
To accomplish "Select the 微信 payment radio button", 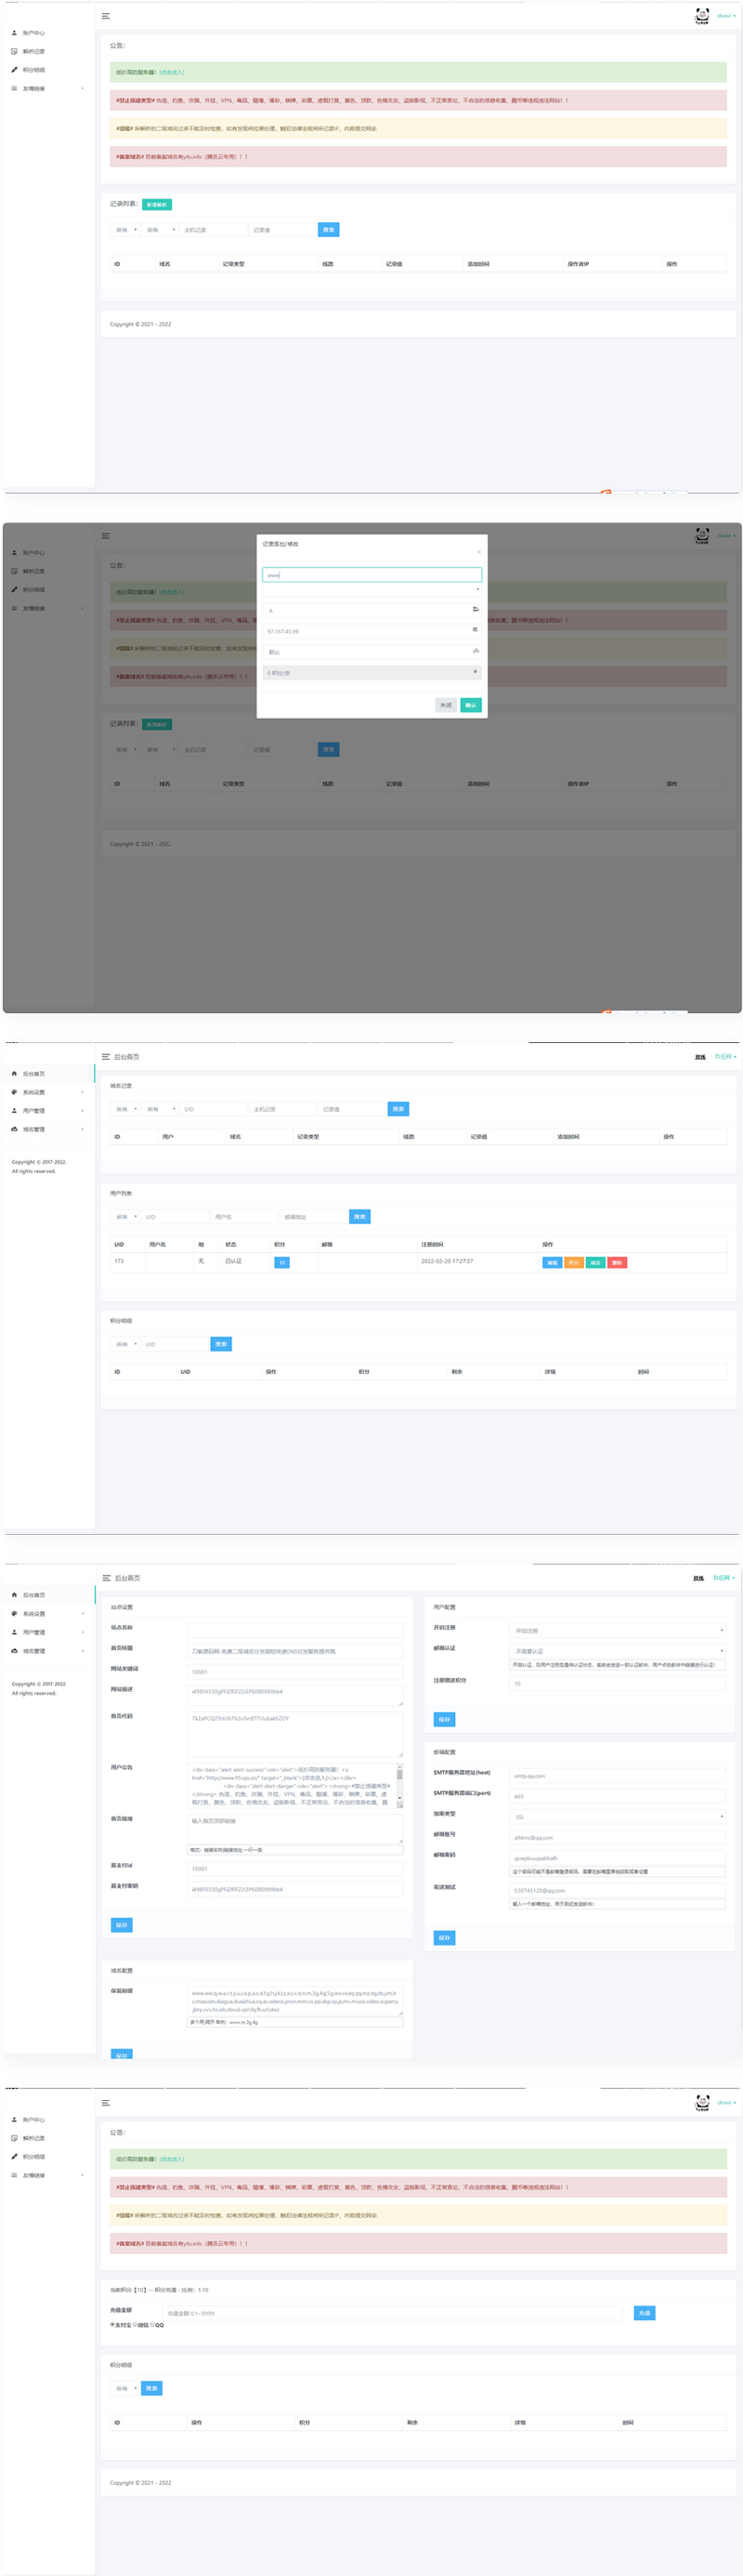I will tap(133, 2324).
